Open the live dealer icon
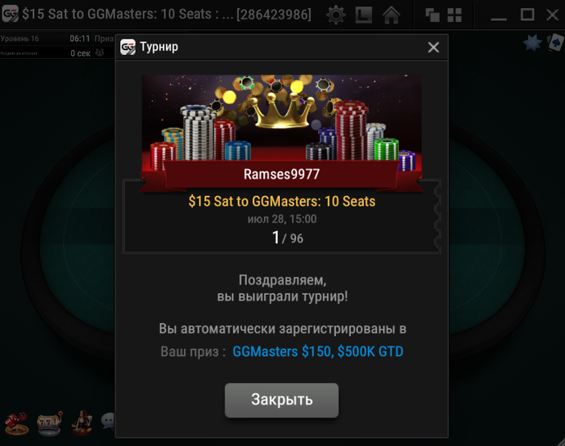Viewport: 565px width, 446px height. (x=82, y=423)
